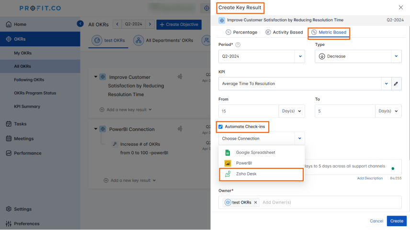Click the PowerBI icon in the connection list
Image resolution: width=410 pixels, height=230 pixels.
click(x=228, y=163)
